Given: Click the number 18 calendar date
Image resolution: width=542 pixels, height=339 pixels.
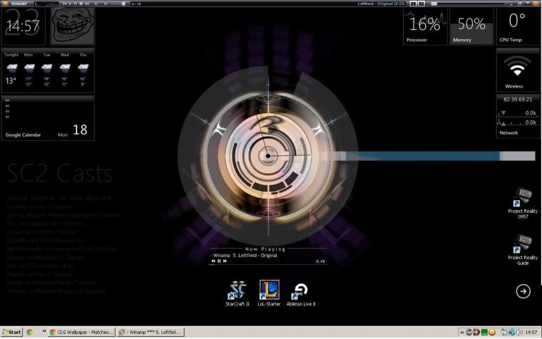Looking at the screenshot, I should pos(80,130).
